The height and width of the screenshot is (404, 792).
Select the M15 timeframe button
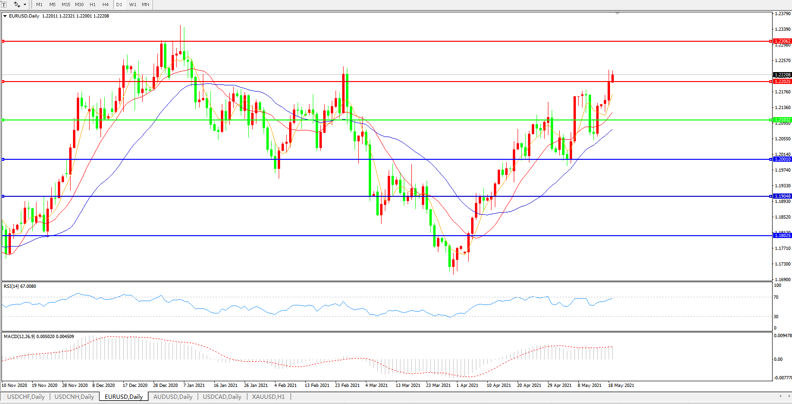[66, 5]
